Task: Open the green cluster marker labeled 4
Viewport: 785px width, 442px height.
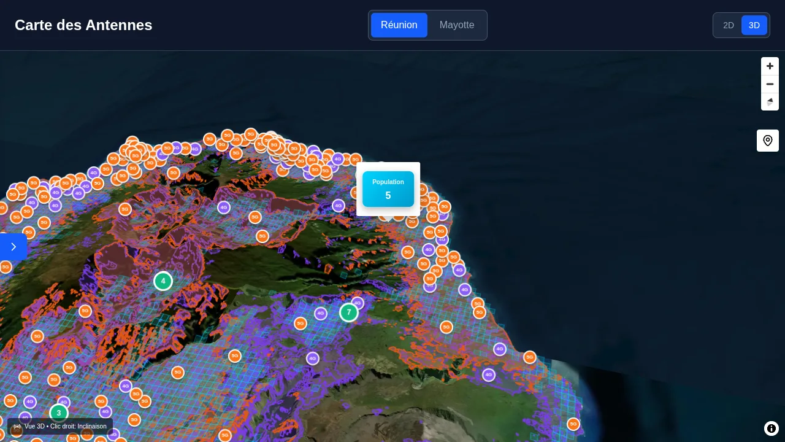Action: click(x=163, y=281)
